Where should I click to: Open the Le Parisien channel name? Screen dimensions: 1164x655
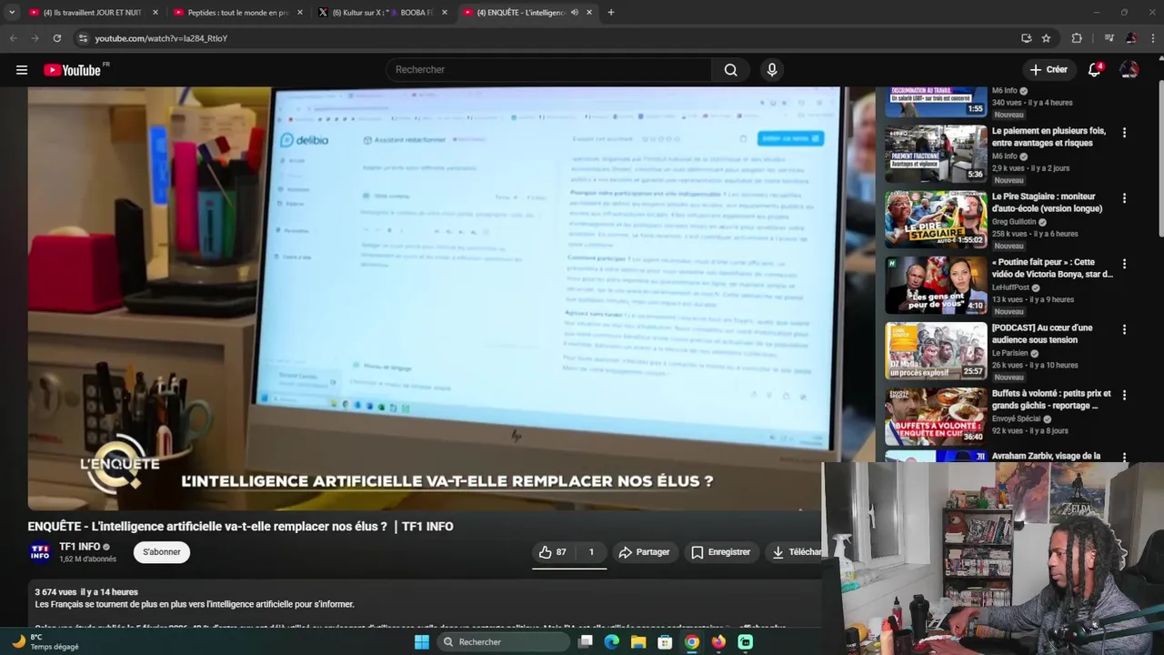pos(1009,353)
